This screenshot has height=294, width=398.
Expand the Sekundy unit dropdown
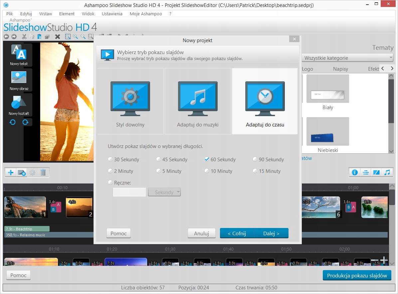point(164,192)
